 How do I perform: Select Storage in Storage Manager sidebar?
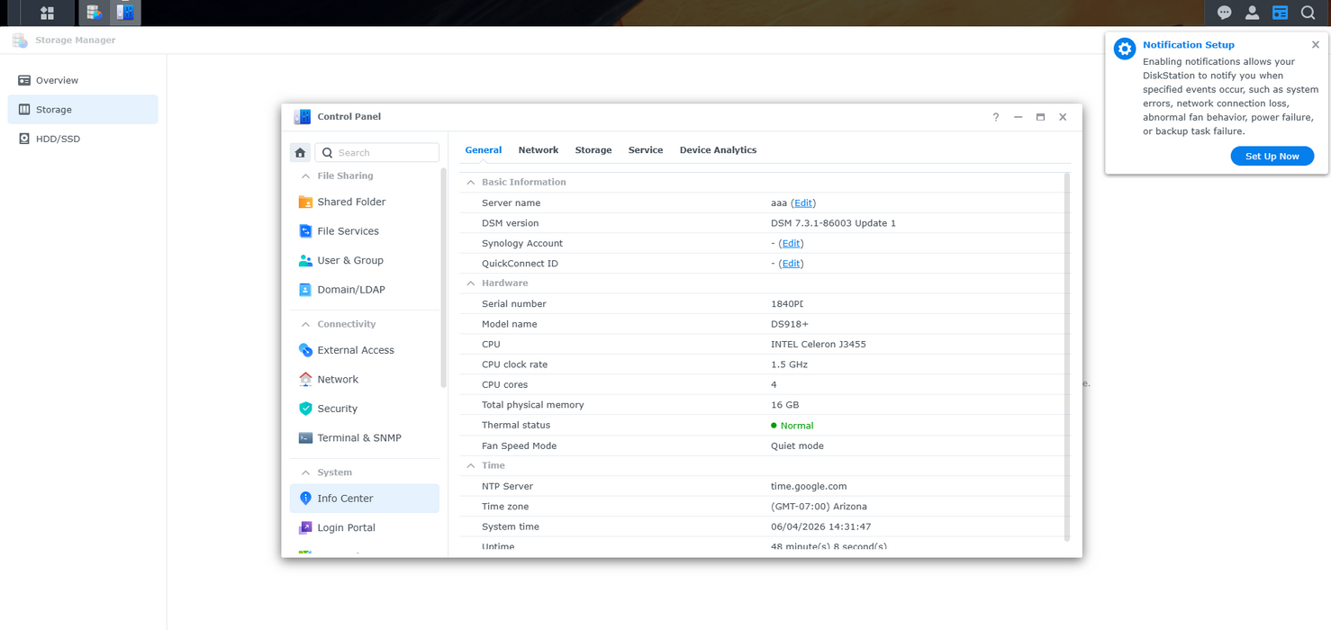(x=83, y=110)
